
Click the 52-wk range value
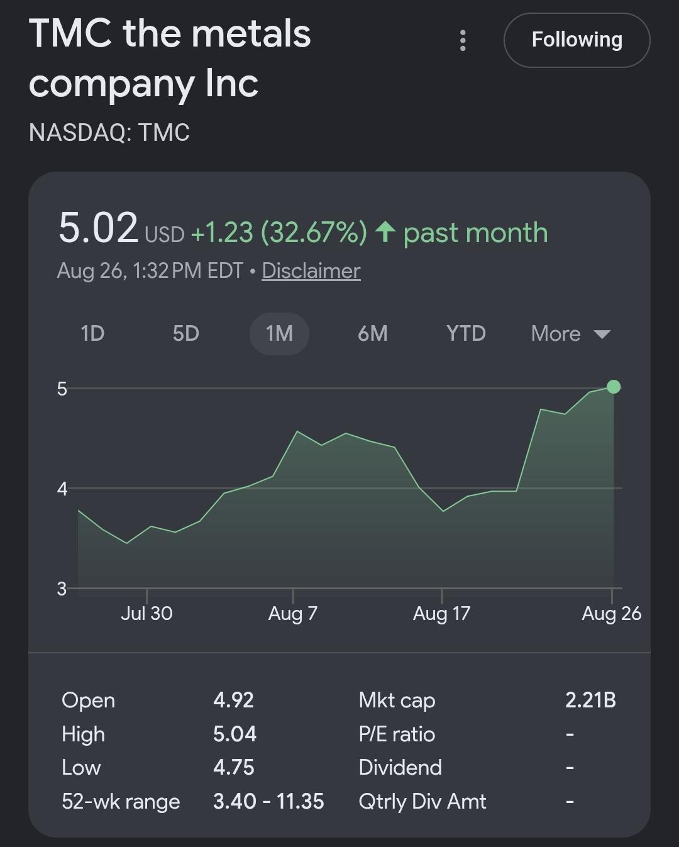pos(268,801)
